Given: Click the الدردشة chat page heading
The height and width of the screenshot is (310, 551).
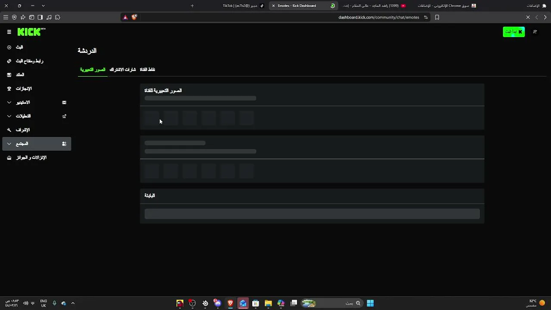Looking at the screenshot, I should coord(87,51).
